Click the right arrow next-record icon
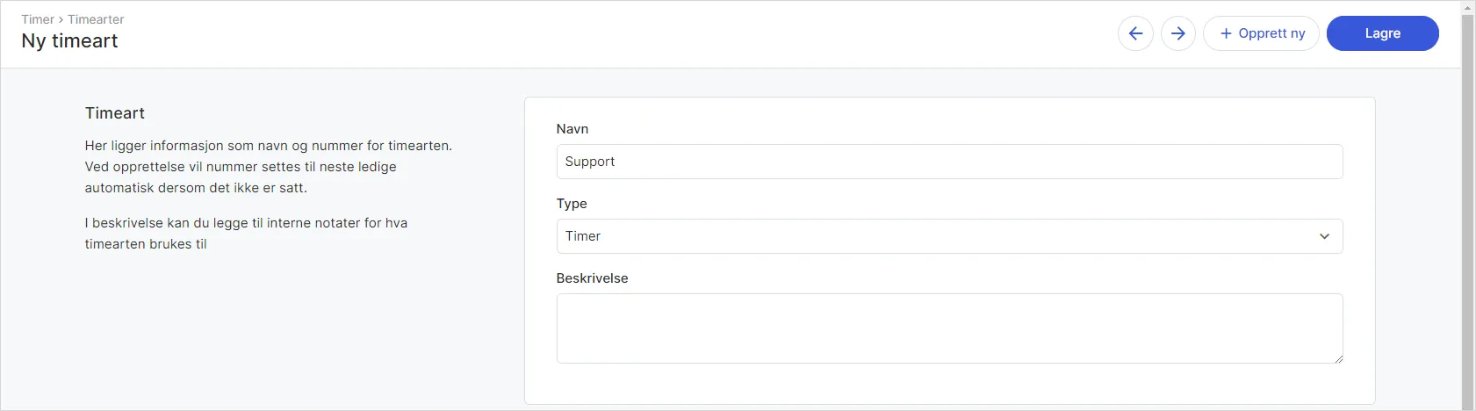The width and height of the screenshot is (1476, 411). (x=1178, y=33)
